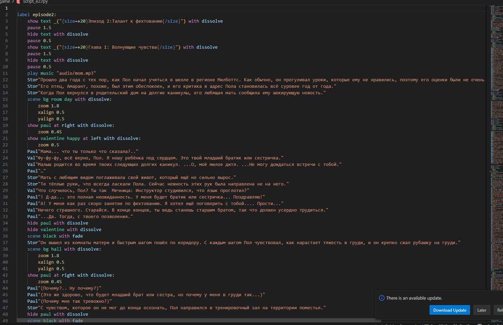Click the "zoom 0.5" line
Screen dimensions: 503x325
(x=49, y=145)
